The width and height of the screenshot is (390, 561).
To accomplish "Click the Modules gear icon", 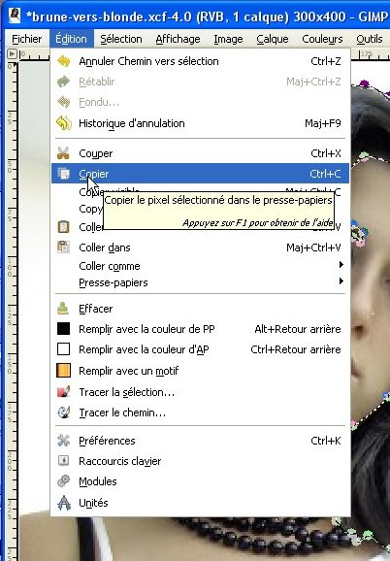I will click(64, 481).
